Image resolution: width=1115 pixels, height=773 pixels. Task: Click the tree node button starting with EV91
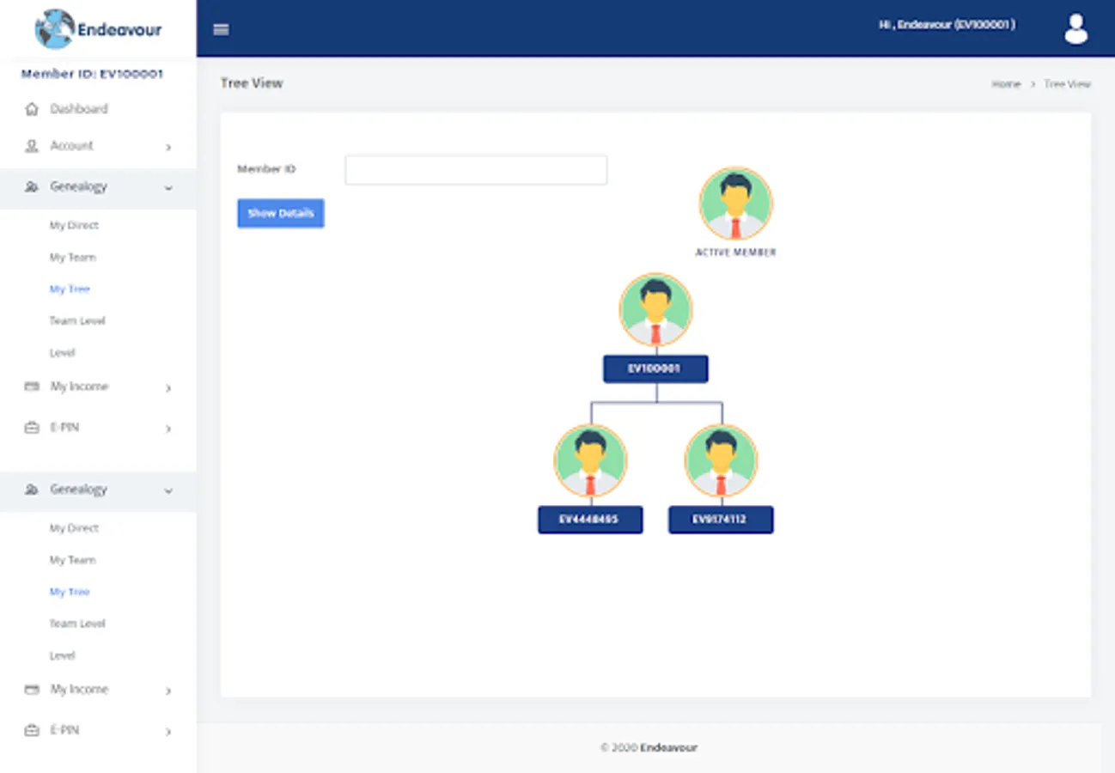pos(721,520)
